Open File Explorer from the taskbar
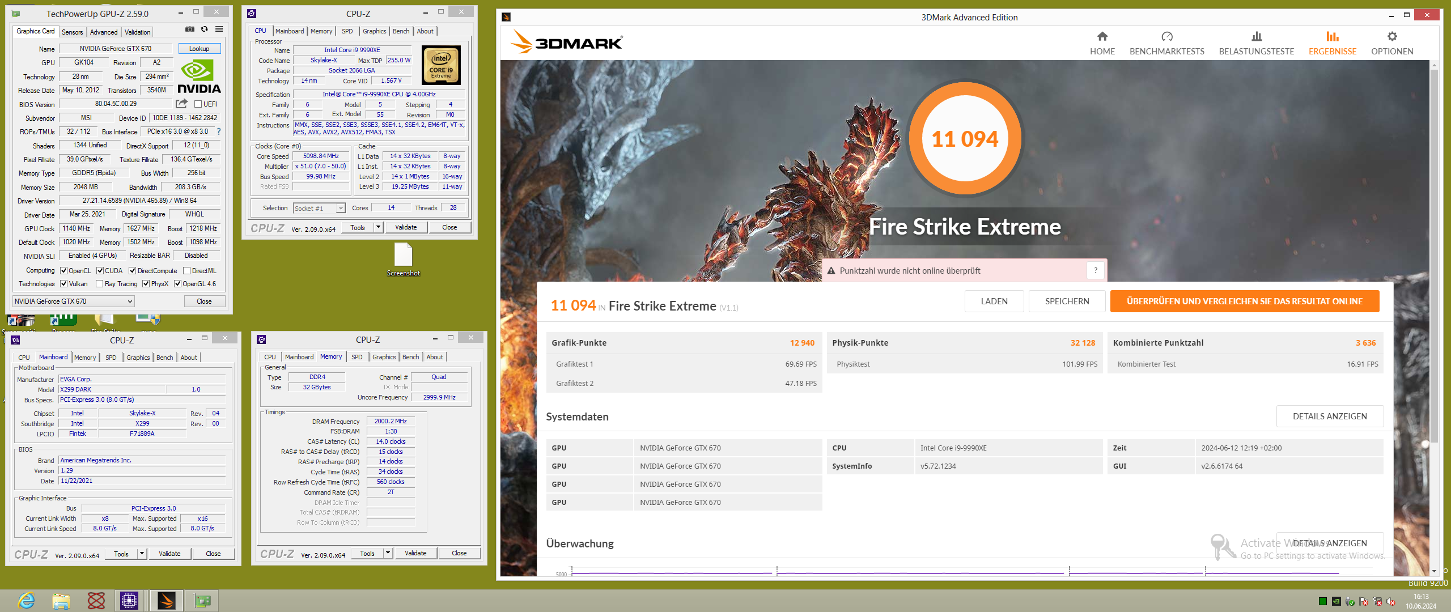 click(x=61, y=600)
